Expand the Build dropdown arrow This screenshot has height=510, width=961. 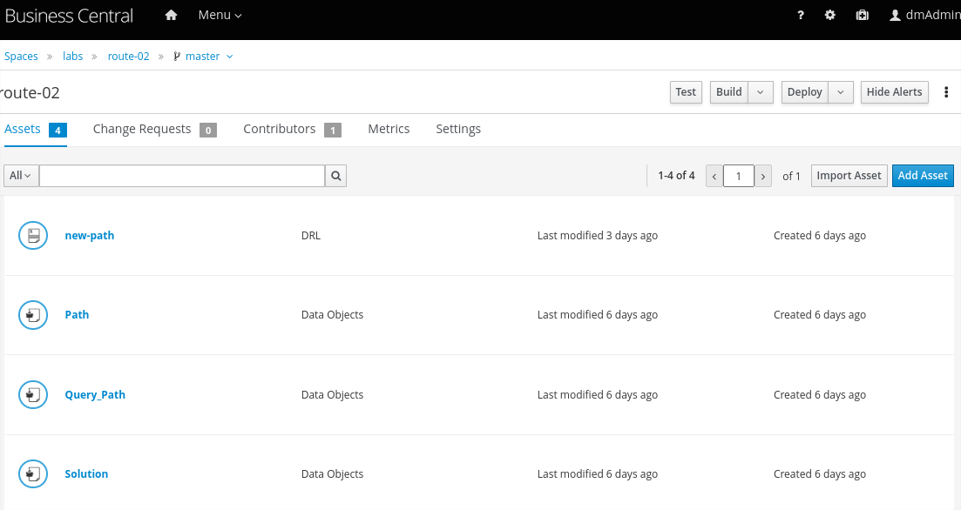761,92
